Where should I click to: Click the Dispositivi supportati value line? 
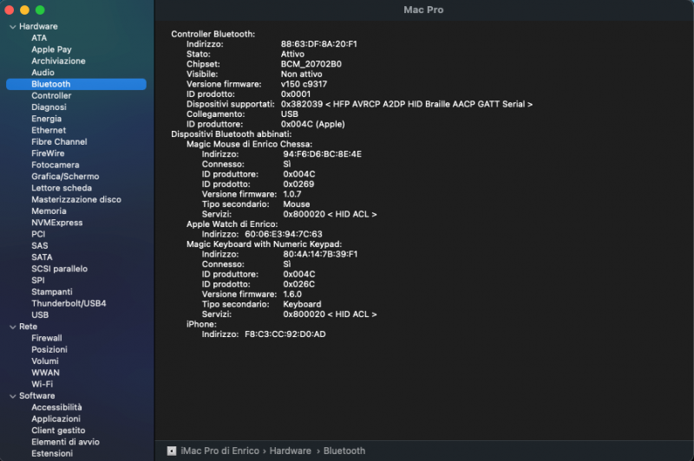406,104
